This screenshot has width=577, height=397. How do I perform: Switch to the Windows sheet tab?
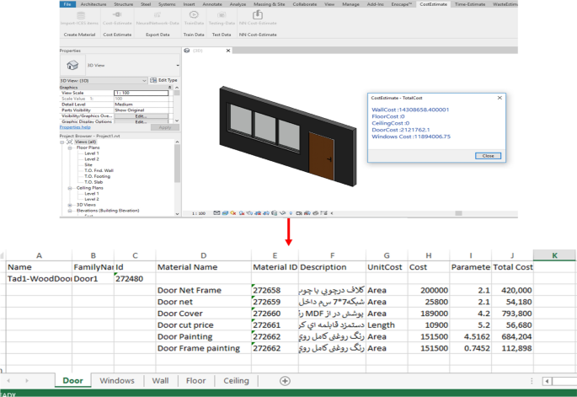(117, 381)
